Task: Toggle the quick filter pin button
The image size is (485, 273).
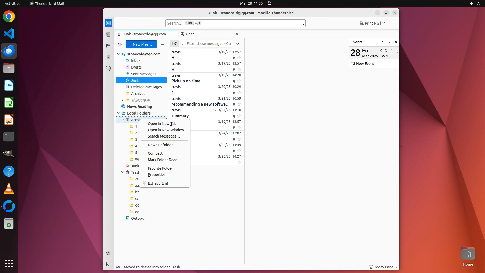Action: coord(175,43)
